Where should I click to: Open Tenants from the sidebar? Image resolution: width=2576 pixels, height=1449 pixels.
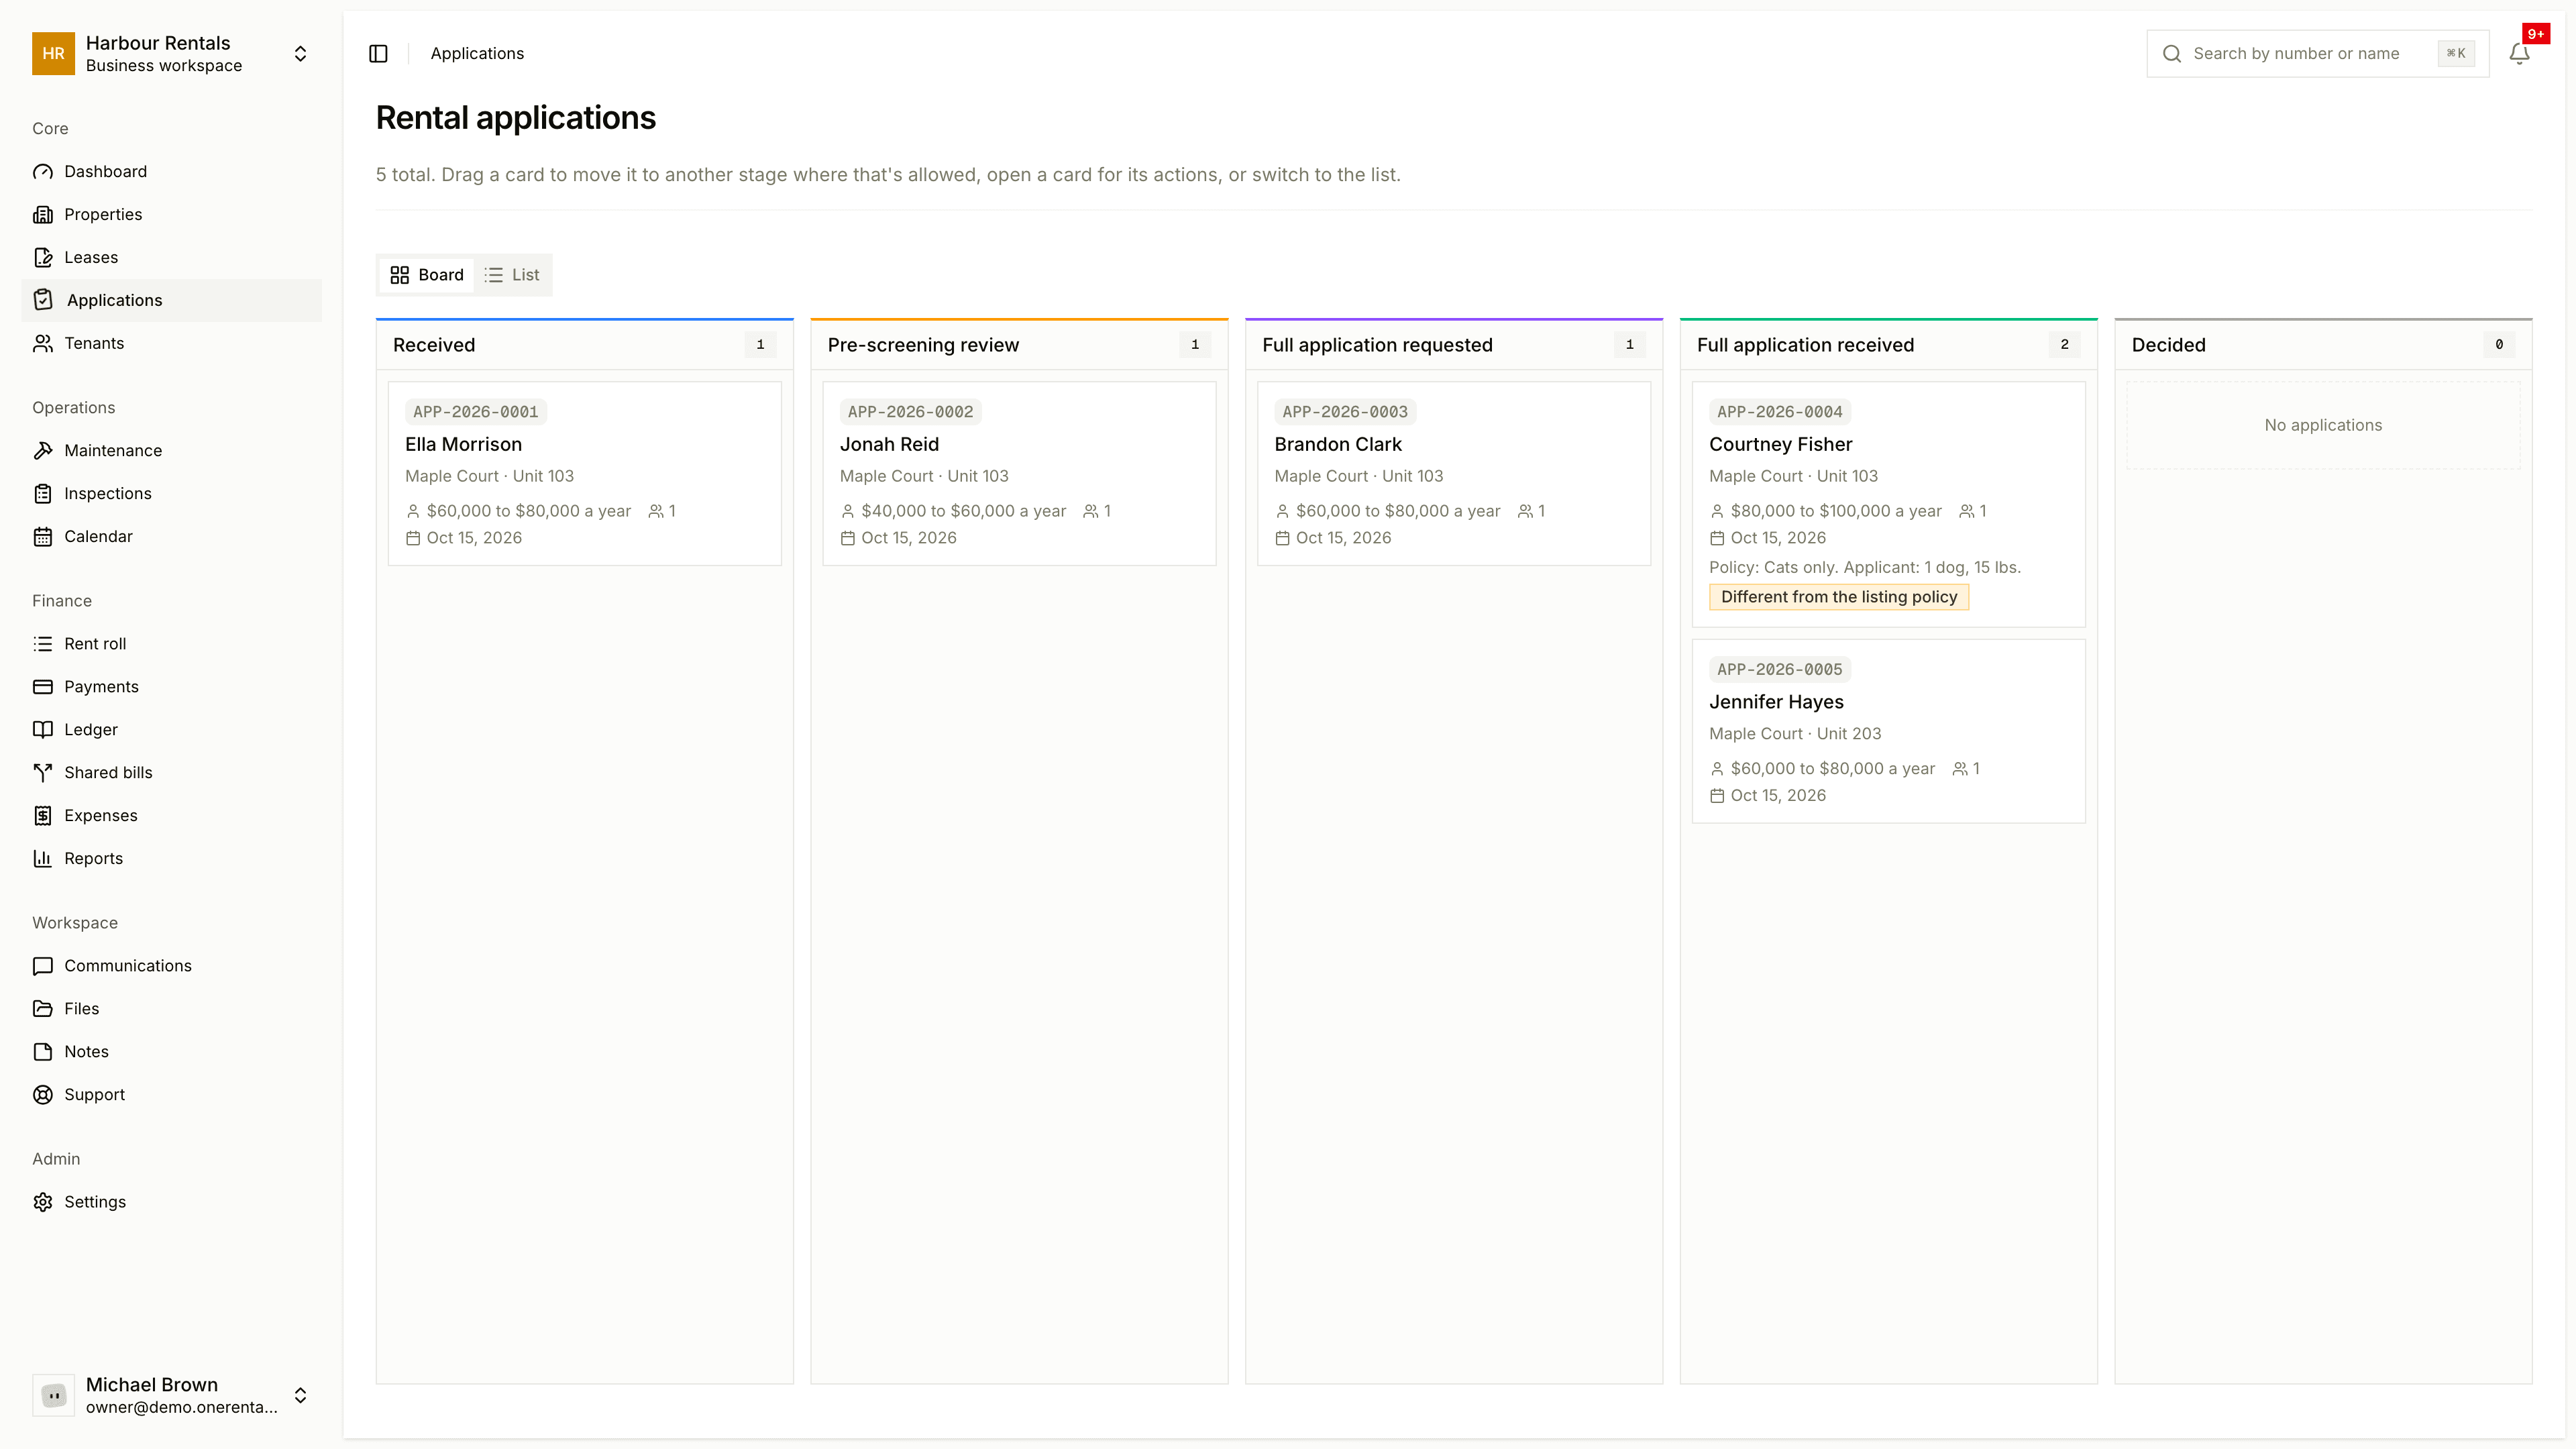[171, 344]
